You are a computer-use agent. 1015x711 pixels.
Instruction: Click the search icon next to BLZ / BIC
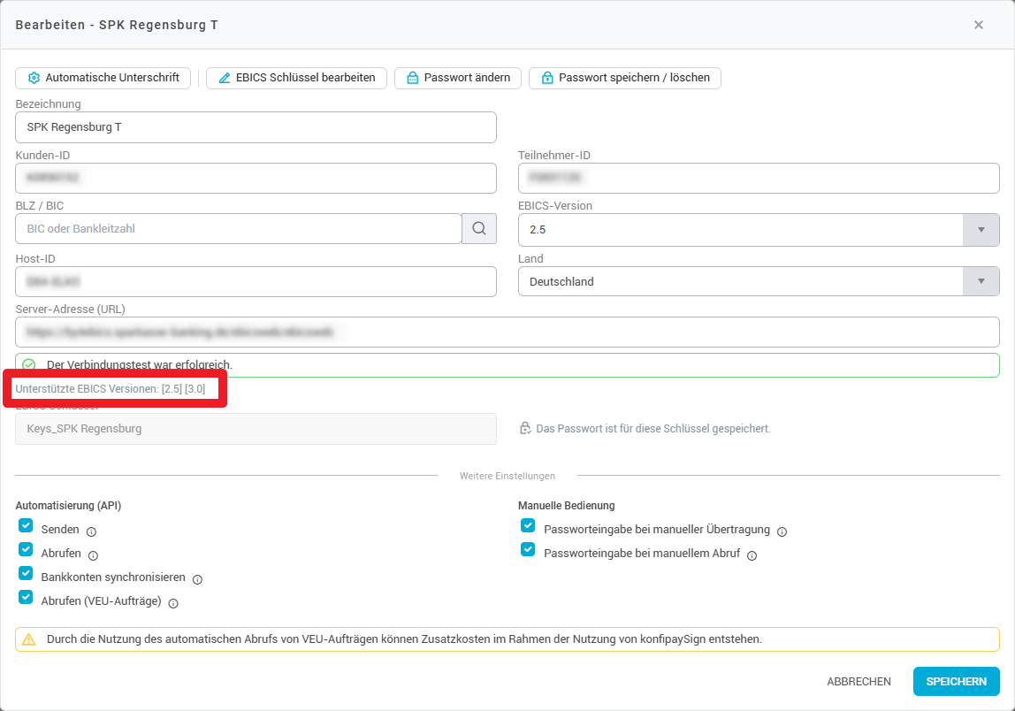point(478,228)
